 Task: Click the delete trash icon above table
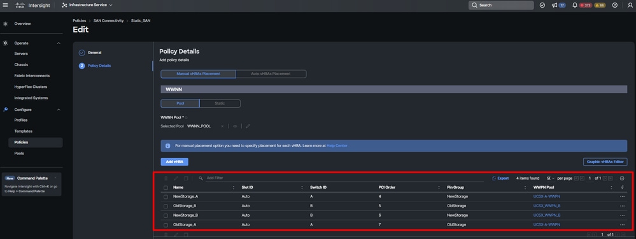tap(166, 178)
